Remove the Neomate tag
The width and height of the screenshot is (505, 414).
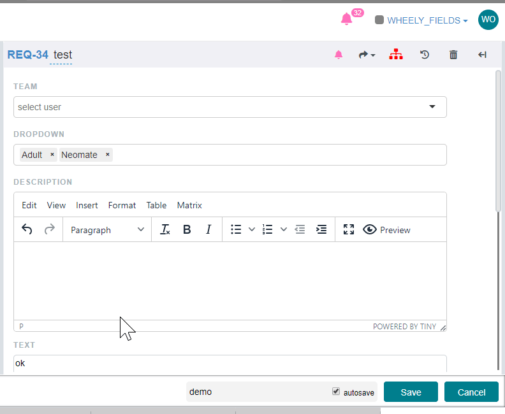tap(108, 155)
